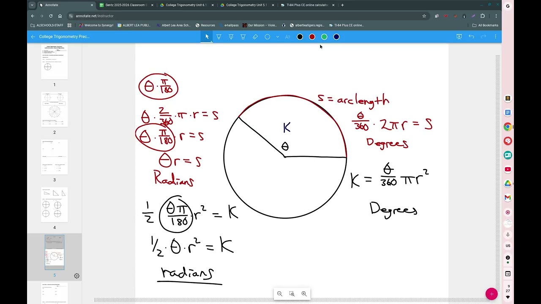Select the highlighter tool
Viewport: 541px width, 304px height.
(243, 37)
